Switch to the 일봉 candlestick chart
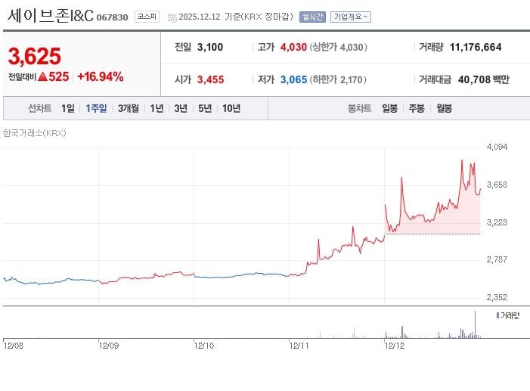This screenshot has height=391, width=530. pyautogui.click(x=390, y=108)
